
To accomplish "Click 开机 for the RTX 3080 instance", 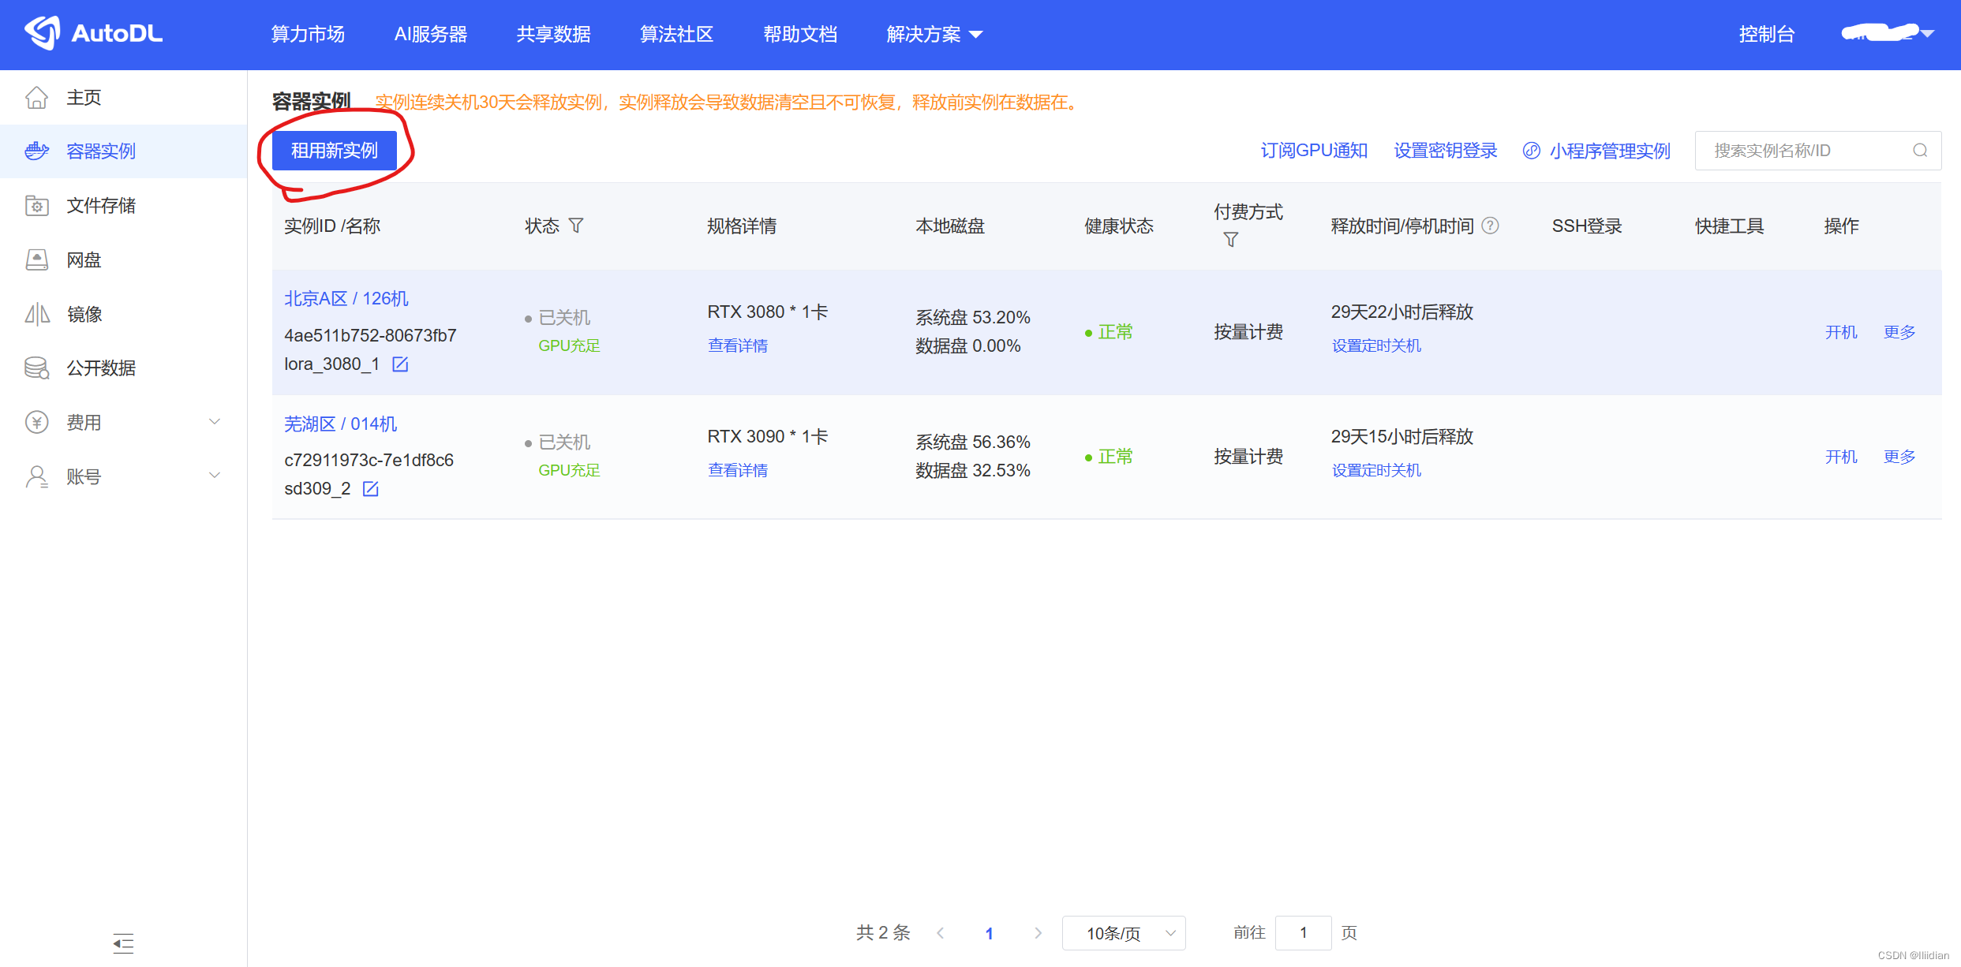I will point(1840,332).
